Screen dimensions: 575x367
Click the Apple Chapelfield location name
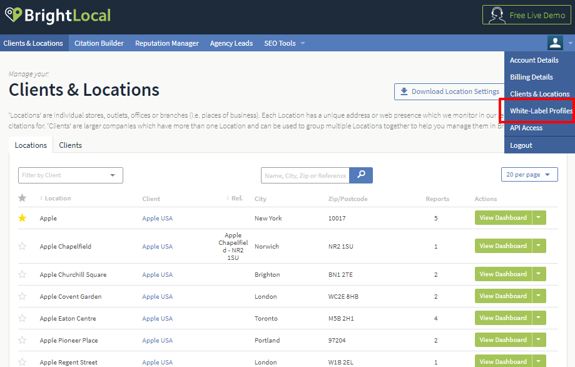[65, 246]
